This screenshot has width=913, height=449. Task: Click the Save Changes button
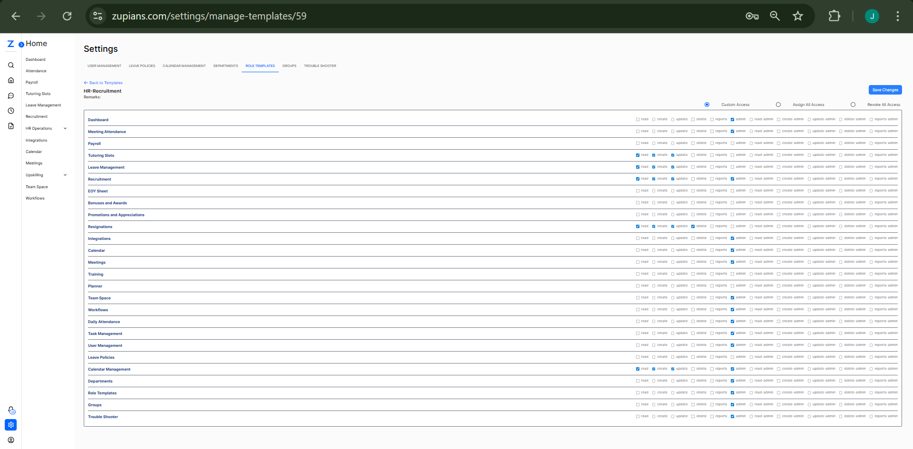pyautogui.click(x=885, y=90)
